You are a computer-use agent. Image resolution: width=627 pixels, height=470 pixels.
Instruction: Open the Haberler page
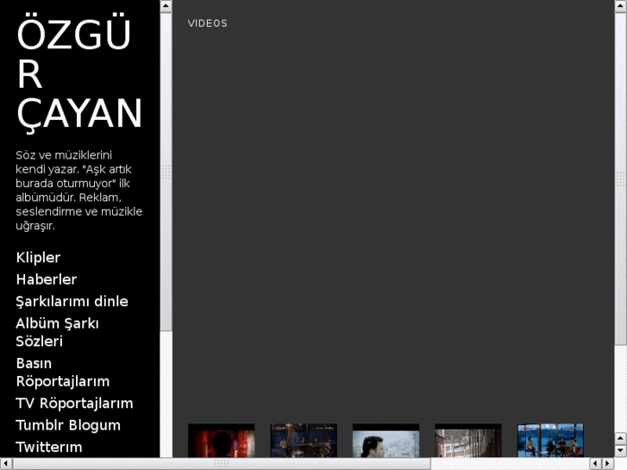(47, 279)
